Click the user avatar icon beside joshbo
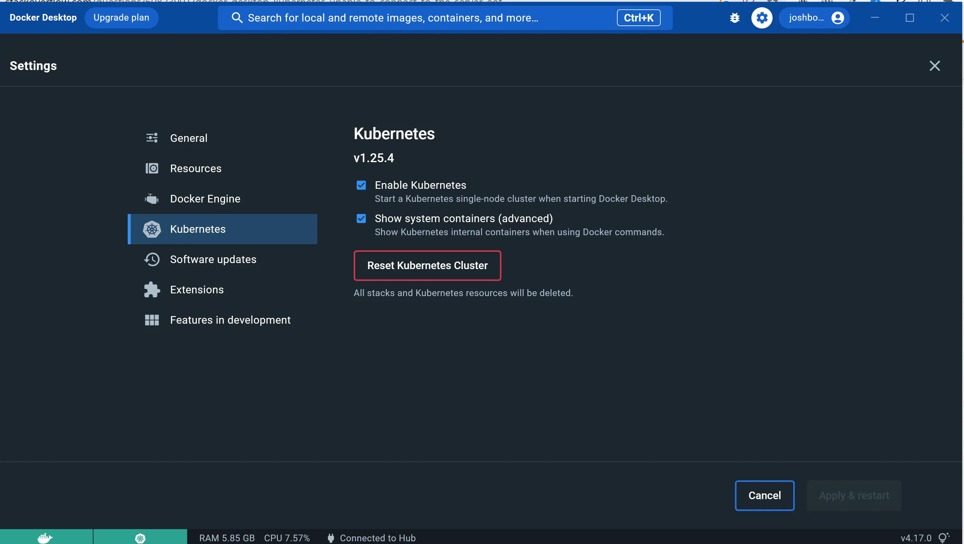Image resolution: width=964 pixels, height=544 pixels. coord(838,18)
